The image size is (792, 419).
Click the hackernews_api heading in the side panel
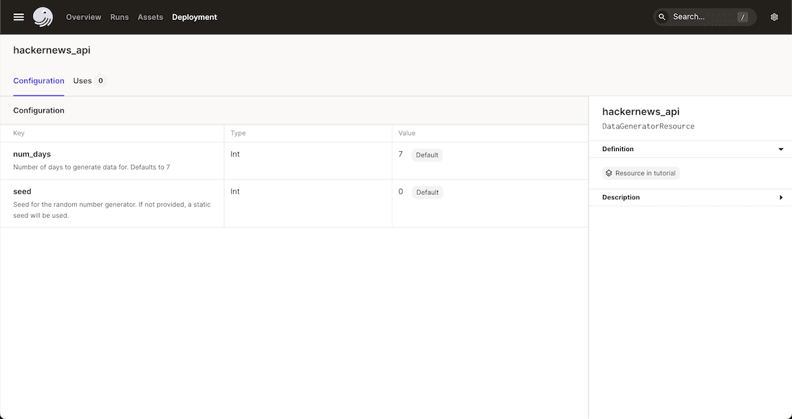point(641,111)
